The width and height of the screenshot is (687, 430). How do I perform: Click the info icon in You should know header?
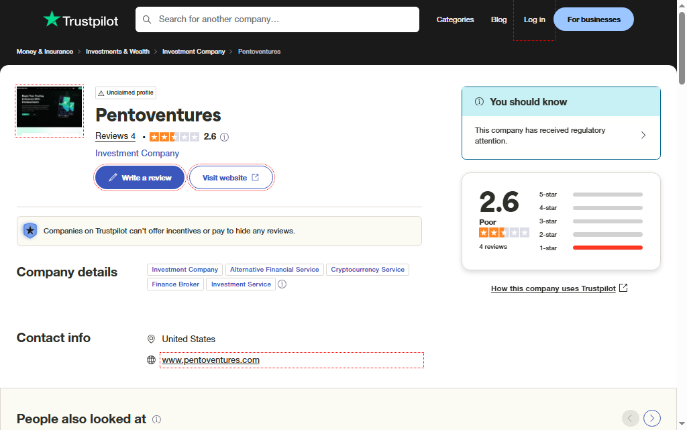(479, 101)
